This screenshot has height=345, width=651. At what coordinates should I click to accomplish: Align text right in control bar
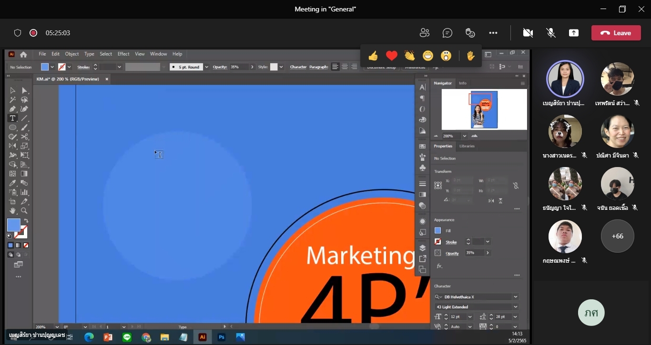[x=354, y=67]
